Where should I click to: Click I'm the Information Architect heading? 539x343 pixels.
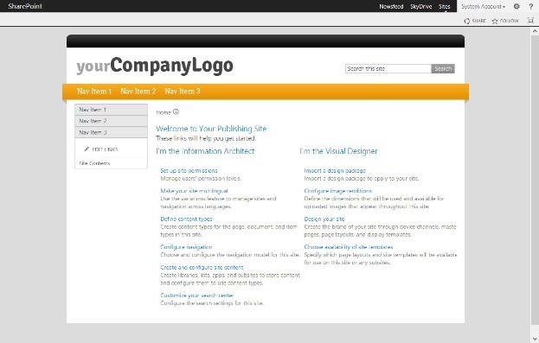click(x=205, y=151)
